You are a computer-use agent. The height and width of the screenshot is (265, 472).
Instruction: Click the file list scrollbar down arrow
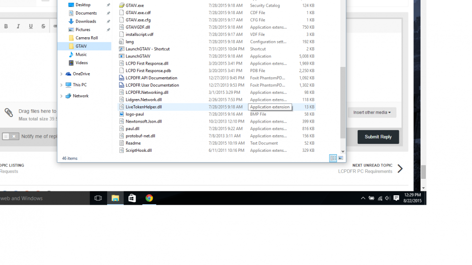(x=343, y=152)
